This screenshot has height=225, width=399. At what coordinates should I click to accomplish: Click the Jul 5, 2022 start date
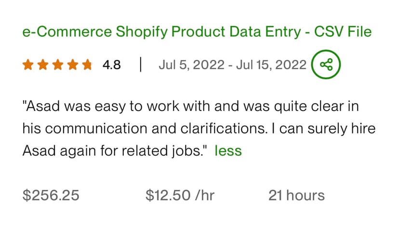[x=192, y=65]
